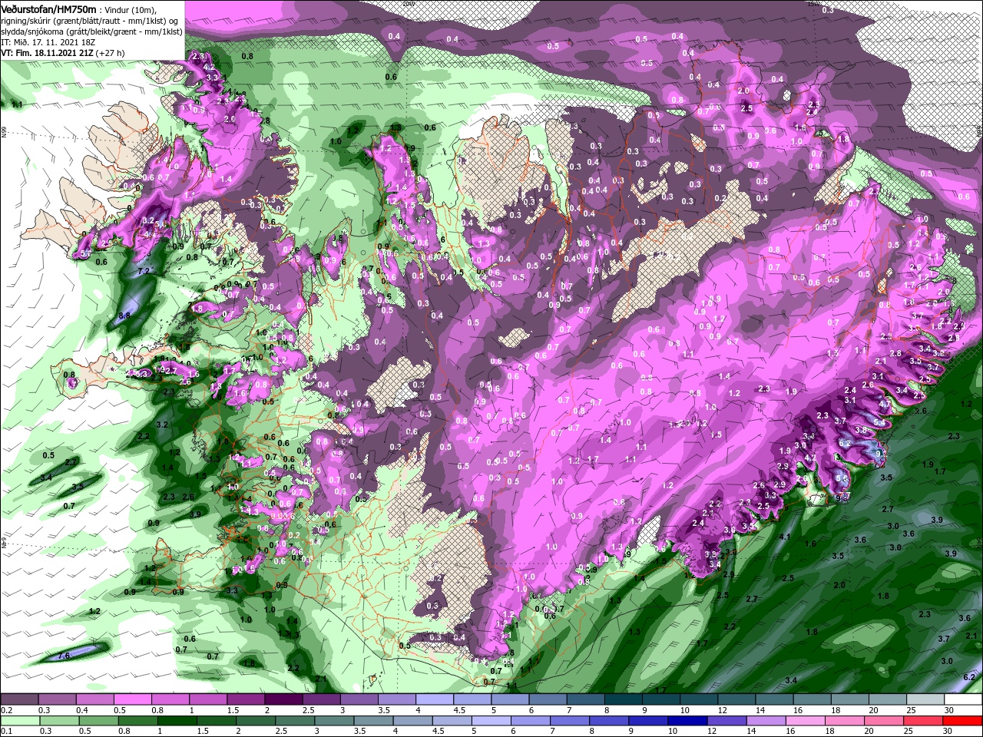Image resolution: width=983 pixels, height=737 pixels.
Task: Click the white swatch labeled 30 in top legend row
Action: point(964,699)
